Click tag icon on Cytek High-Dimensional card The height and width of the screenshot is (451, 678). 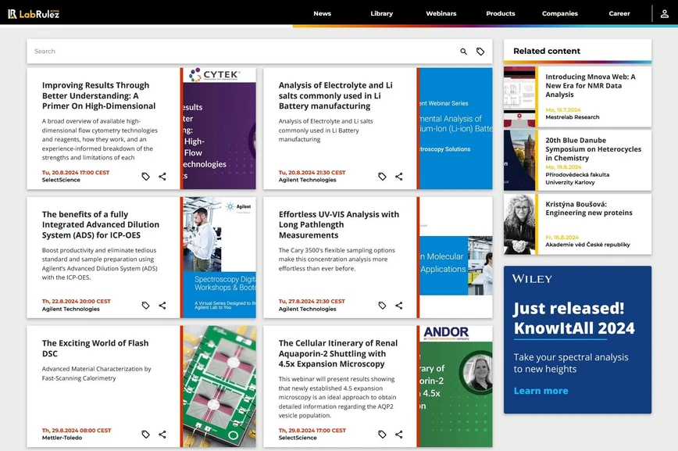(146, 176)
